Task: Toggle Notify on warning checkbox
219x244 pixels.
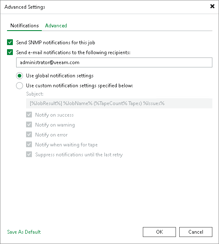Action: 29,124
